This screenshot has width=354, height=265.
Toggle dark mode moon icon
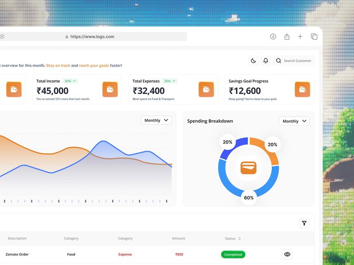click(253, 61)
